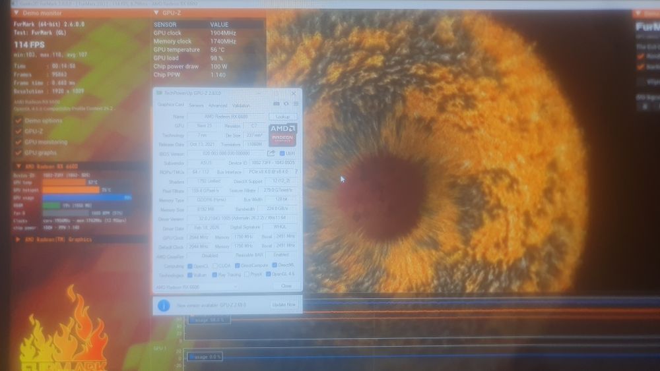Screen dimensions: 660x371
Task: Collapse the Demo monitor panel
Action: tap(16, 13)
